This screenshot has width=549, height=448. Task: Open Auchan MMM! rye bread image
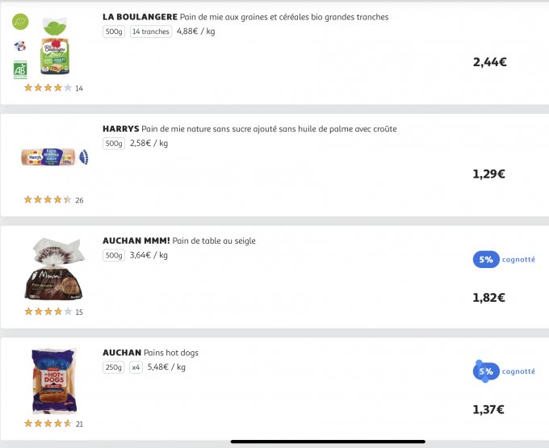coord(54,269)
